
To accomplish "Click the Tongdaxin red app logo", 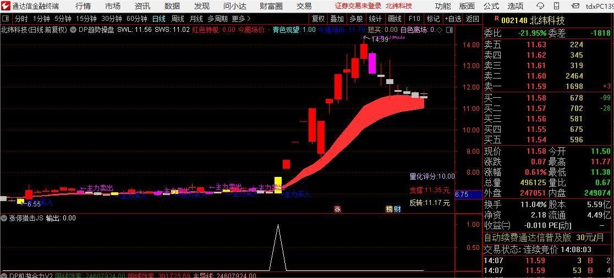I will [6, 6].
